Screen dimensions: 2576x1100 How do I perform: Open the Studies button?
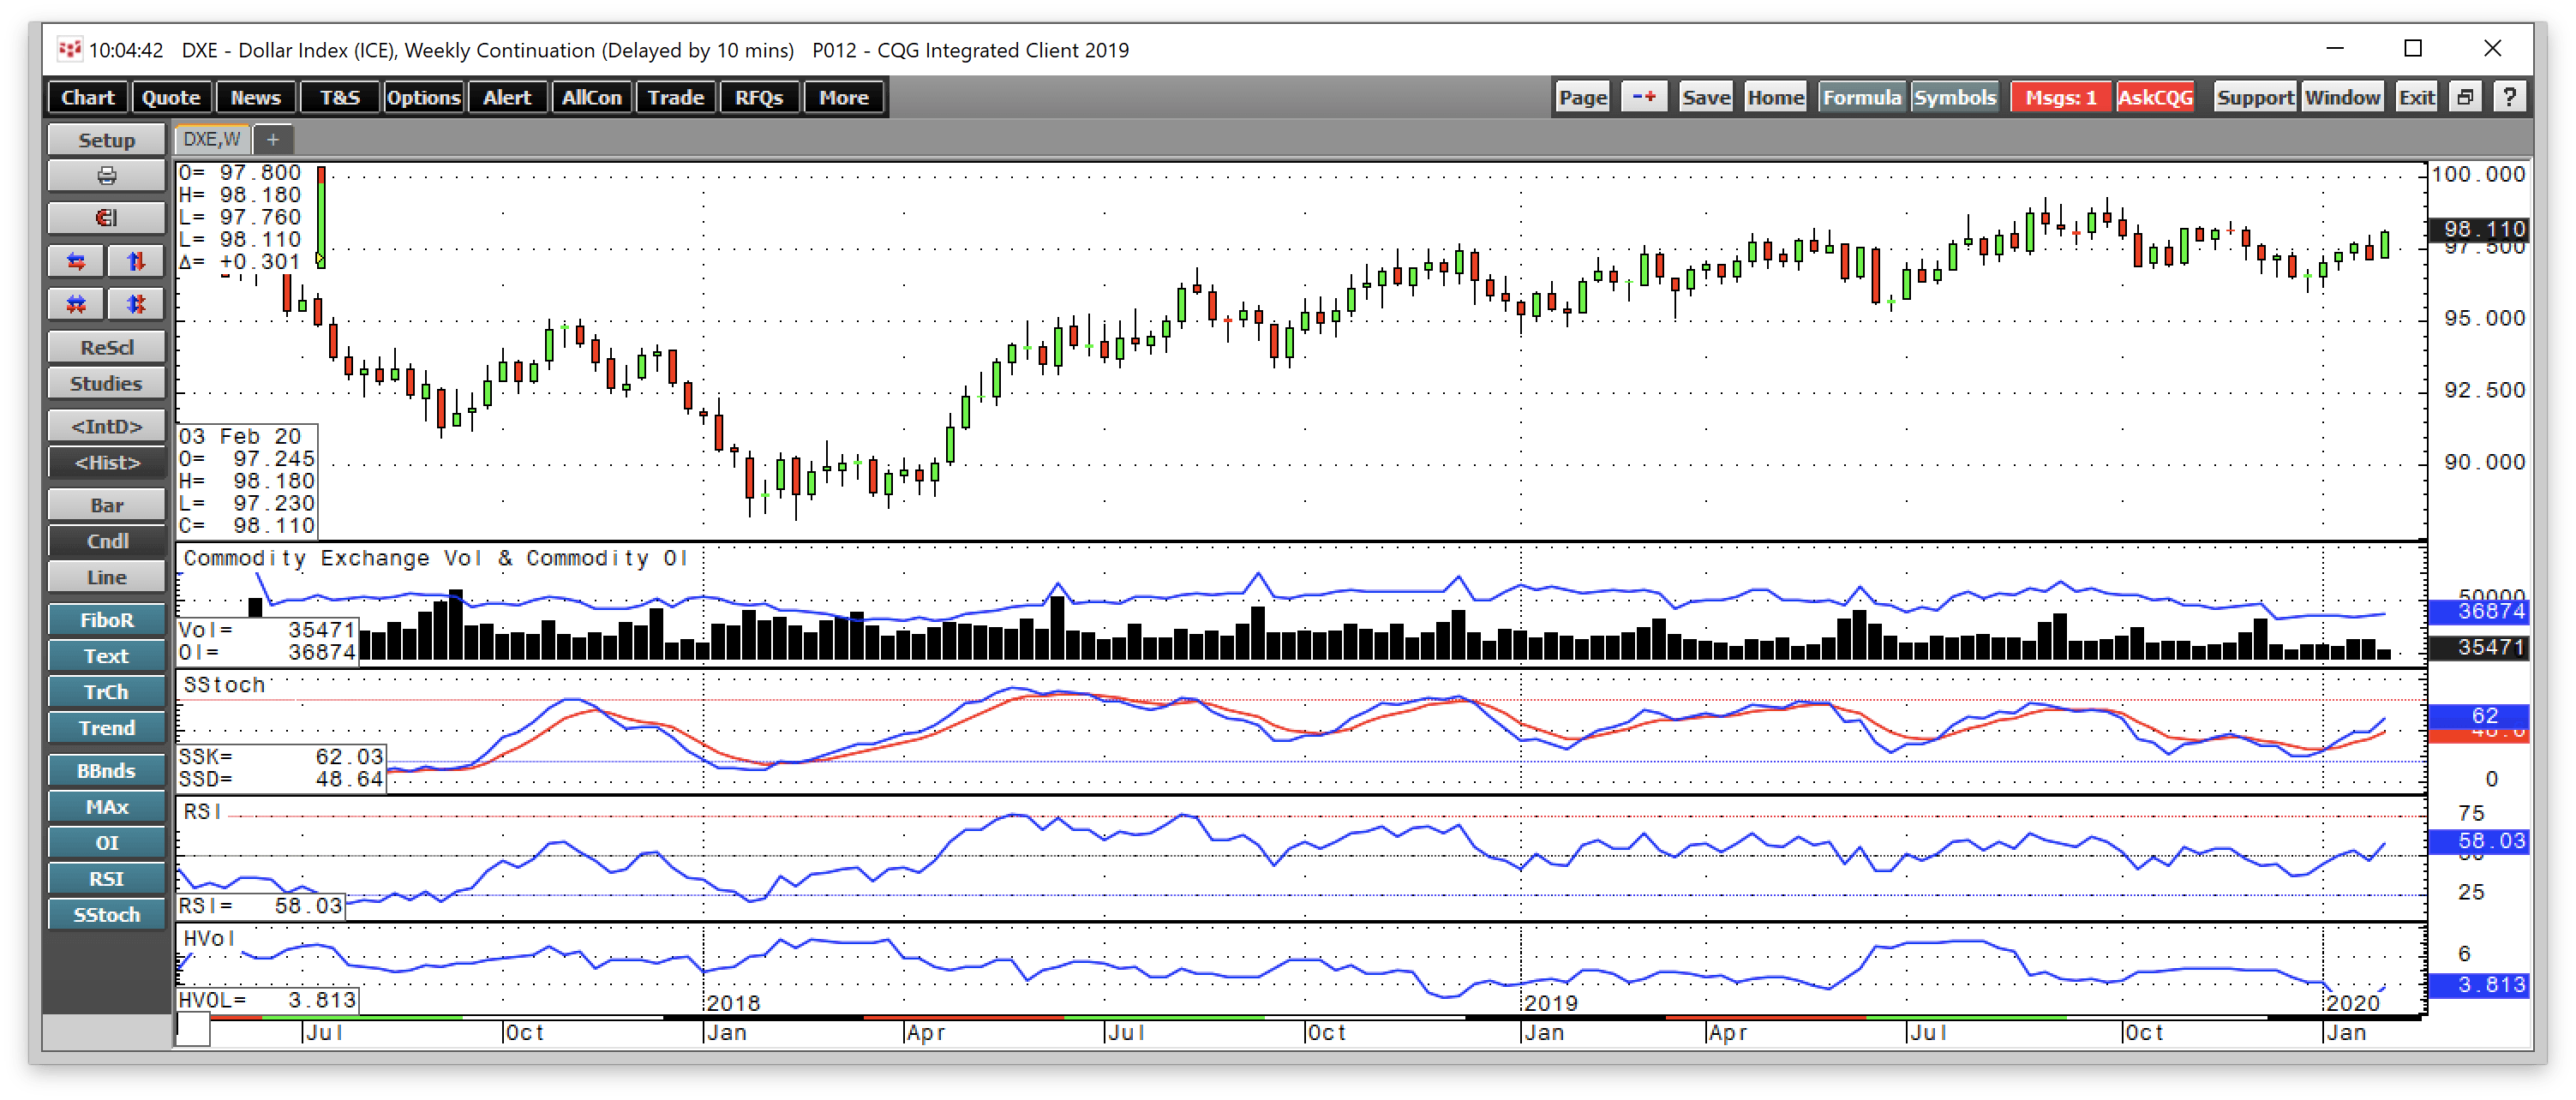(106, 383)
